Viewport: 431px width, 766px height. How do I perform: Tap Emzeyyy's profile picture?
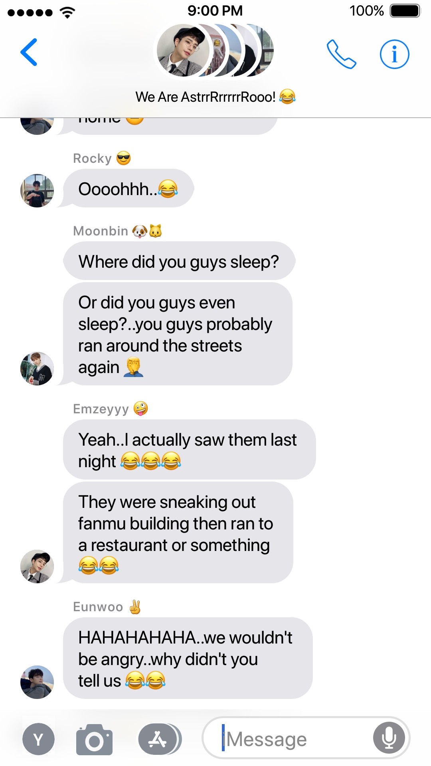click(x=37, y=567)
